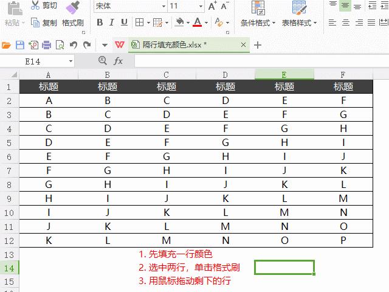Viewport: 389px width, 292px height.
Task: Toggle Bold formatting
Action: click(100, 23)
